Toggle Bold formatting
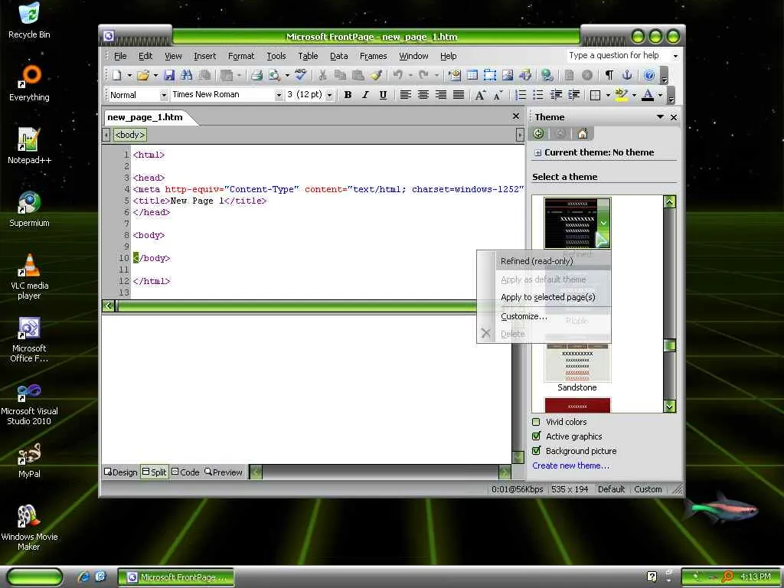 (348, 94)
